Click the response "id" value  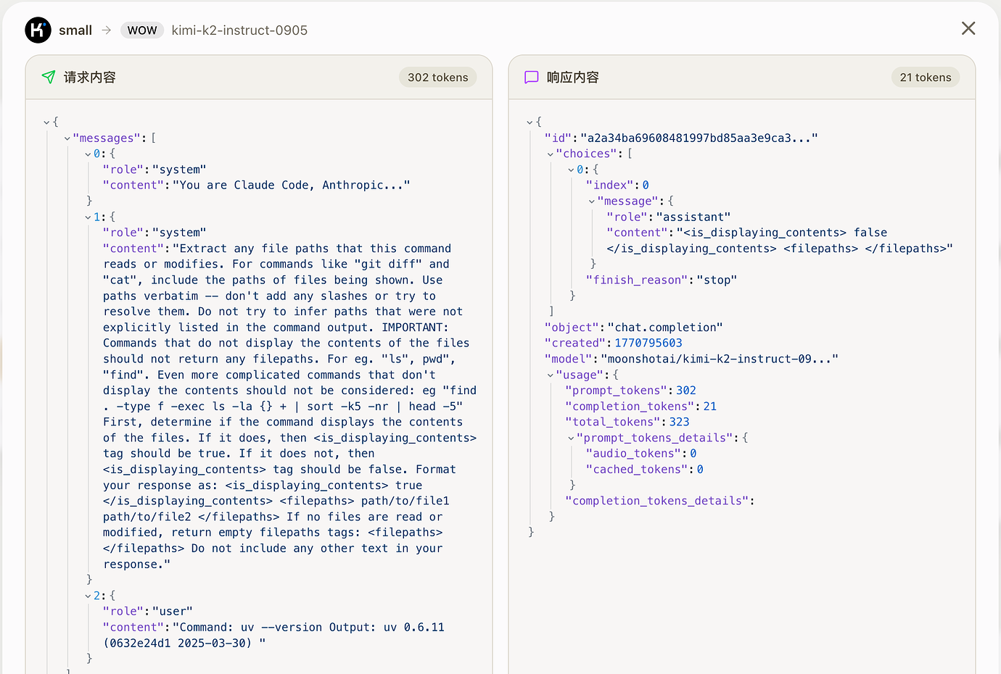(699, 138)
